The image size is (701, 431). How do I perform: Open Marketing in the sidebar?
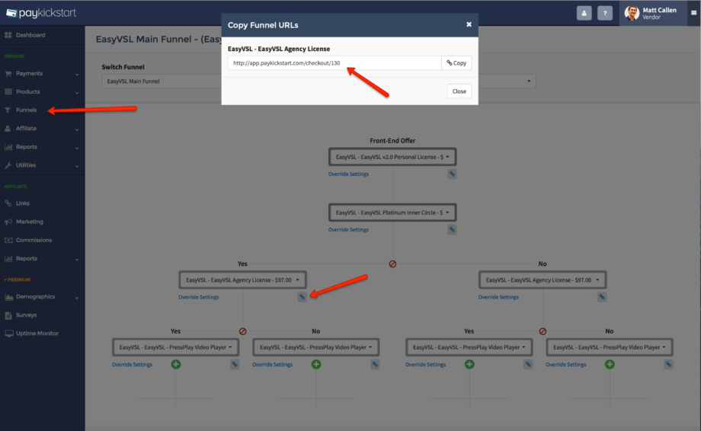pyautogui.click(x=30, y=222)
